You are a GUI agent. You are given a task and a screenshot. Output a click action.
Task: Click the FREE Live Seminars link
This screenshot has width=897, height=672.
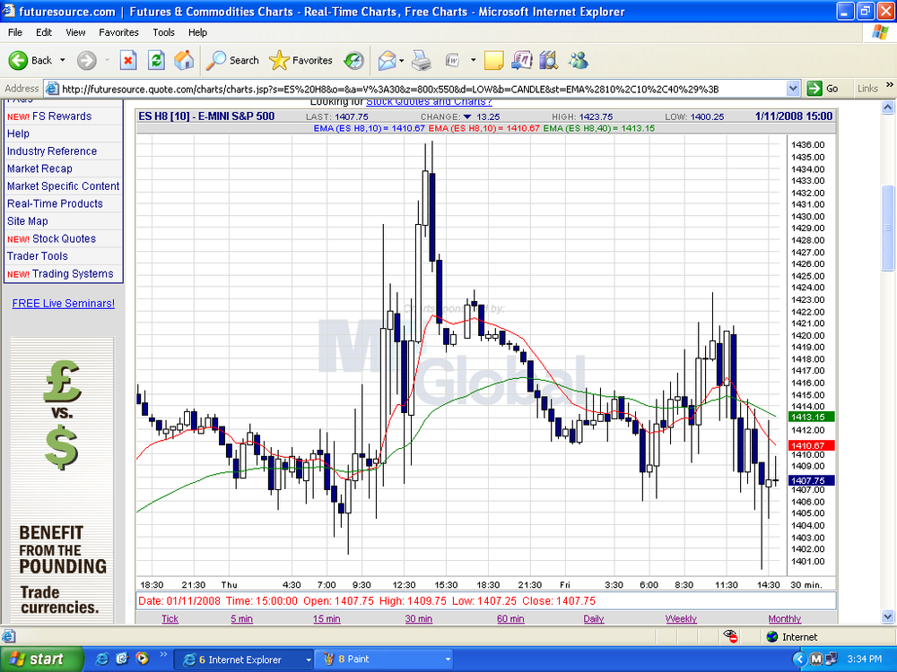point(64,304)
